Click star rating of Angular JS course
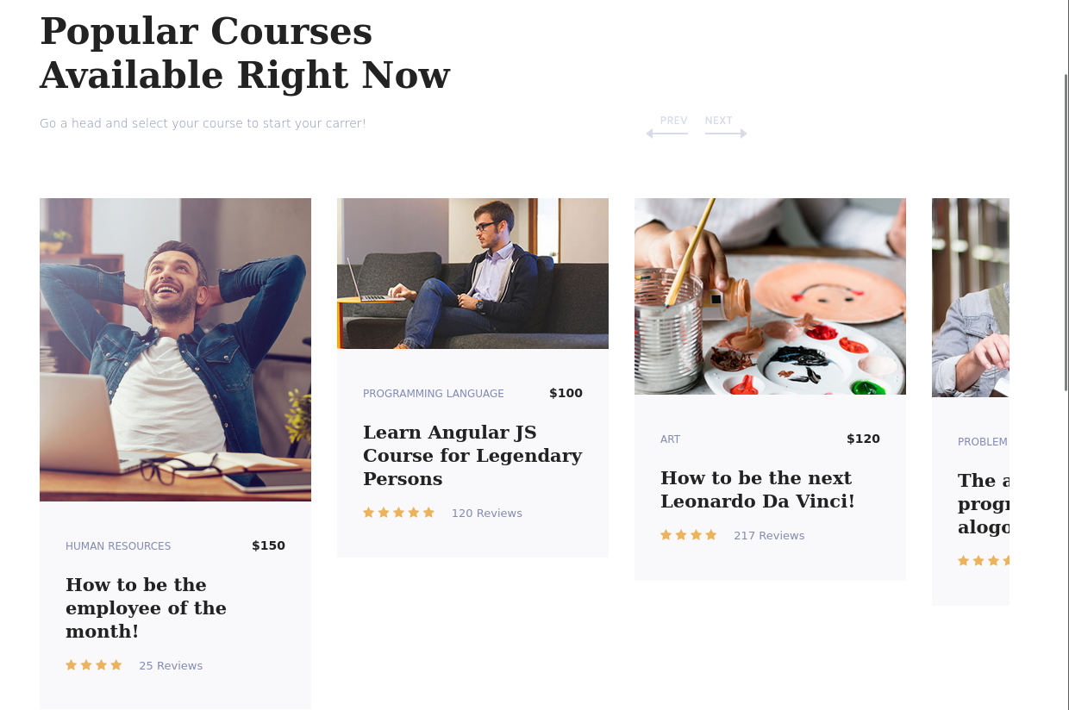This screenshot has height=710, width=1069. [398, 513]
